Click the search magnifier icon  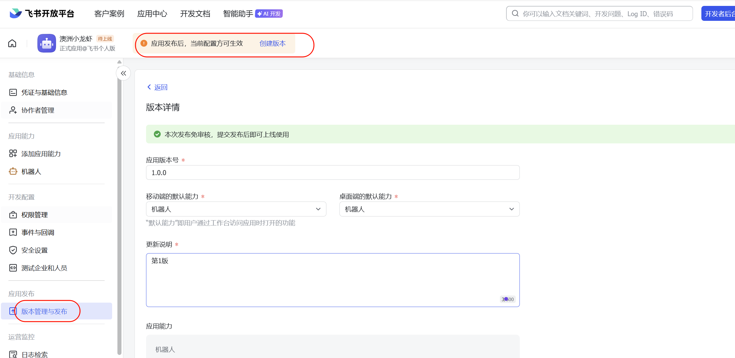tap(515, 14)
